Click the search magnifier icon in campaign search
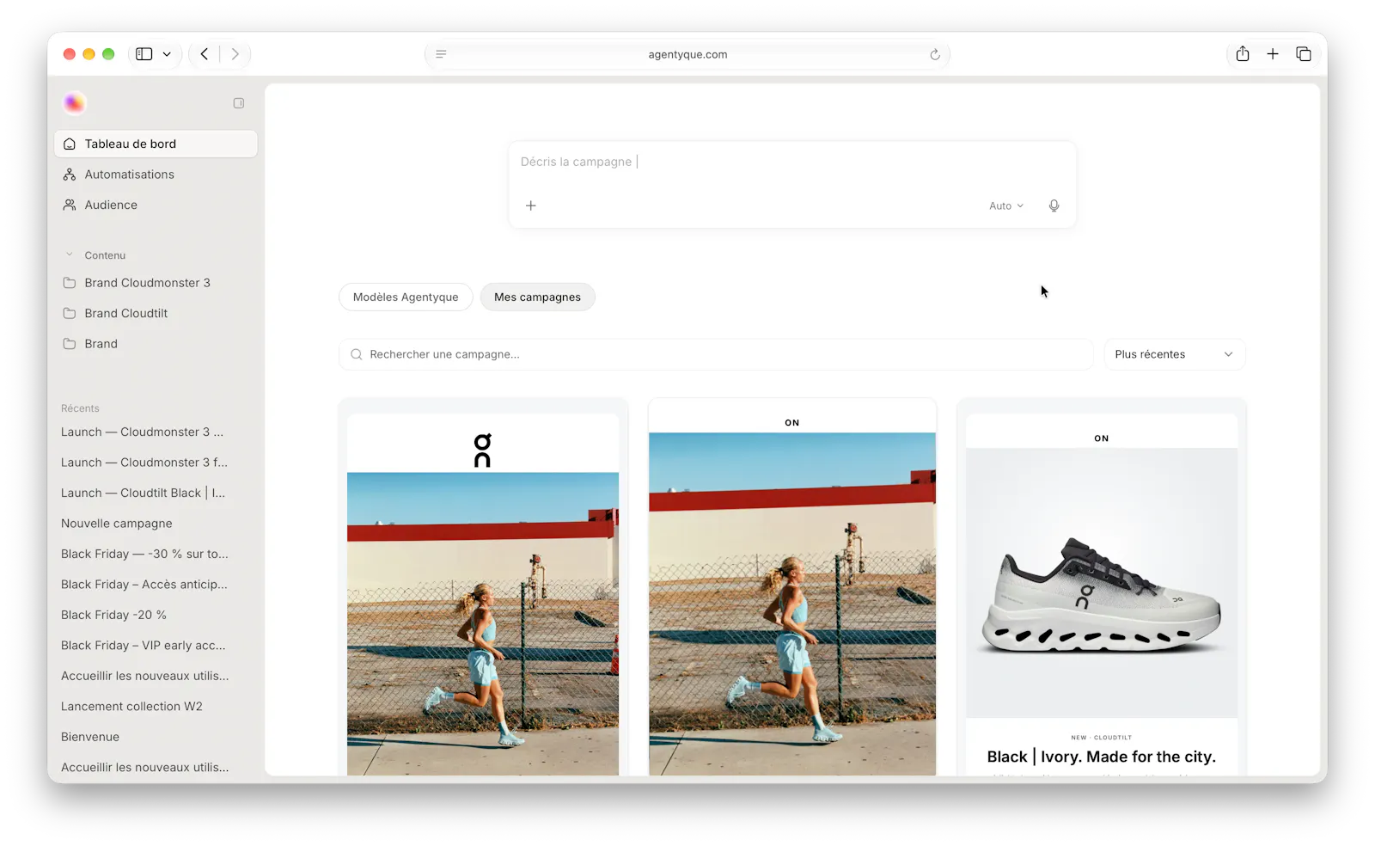This screenshot has height=846, width=1375. [357, 354]
